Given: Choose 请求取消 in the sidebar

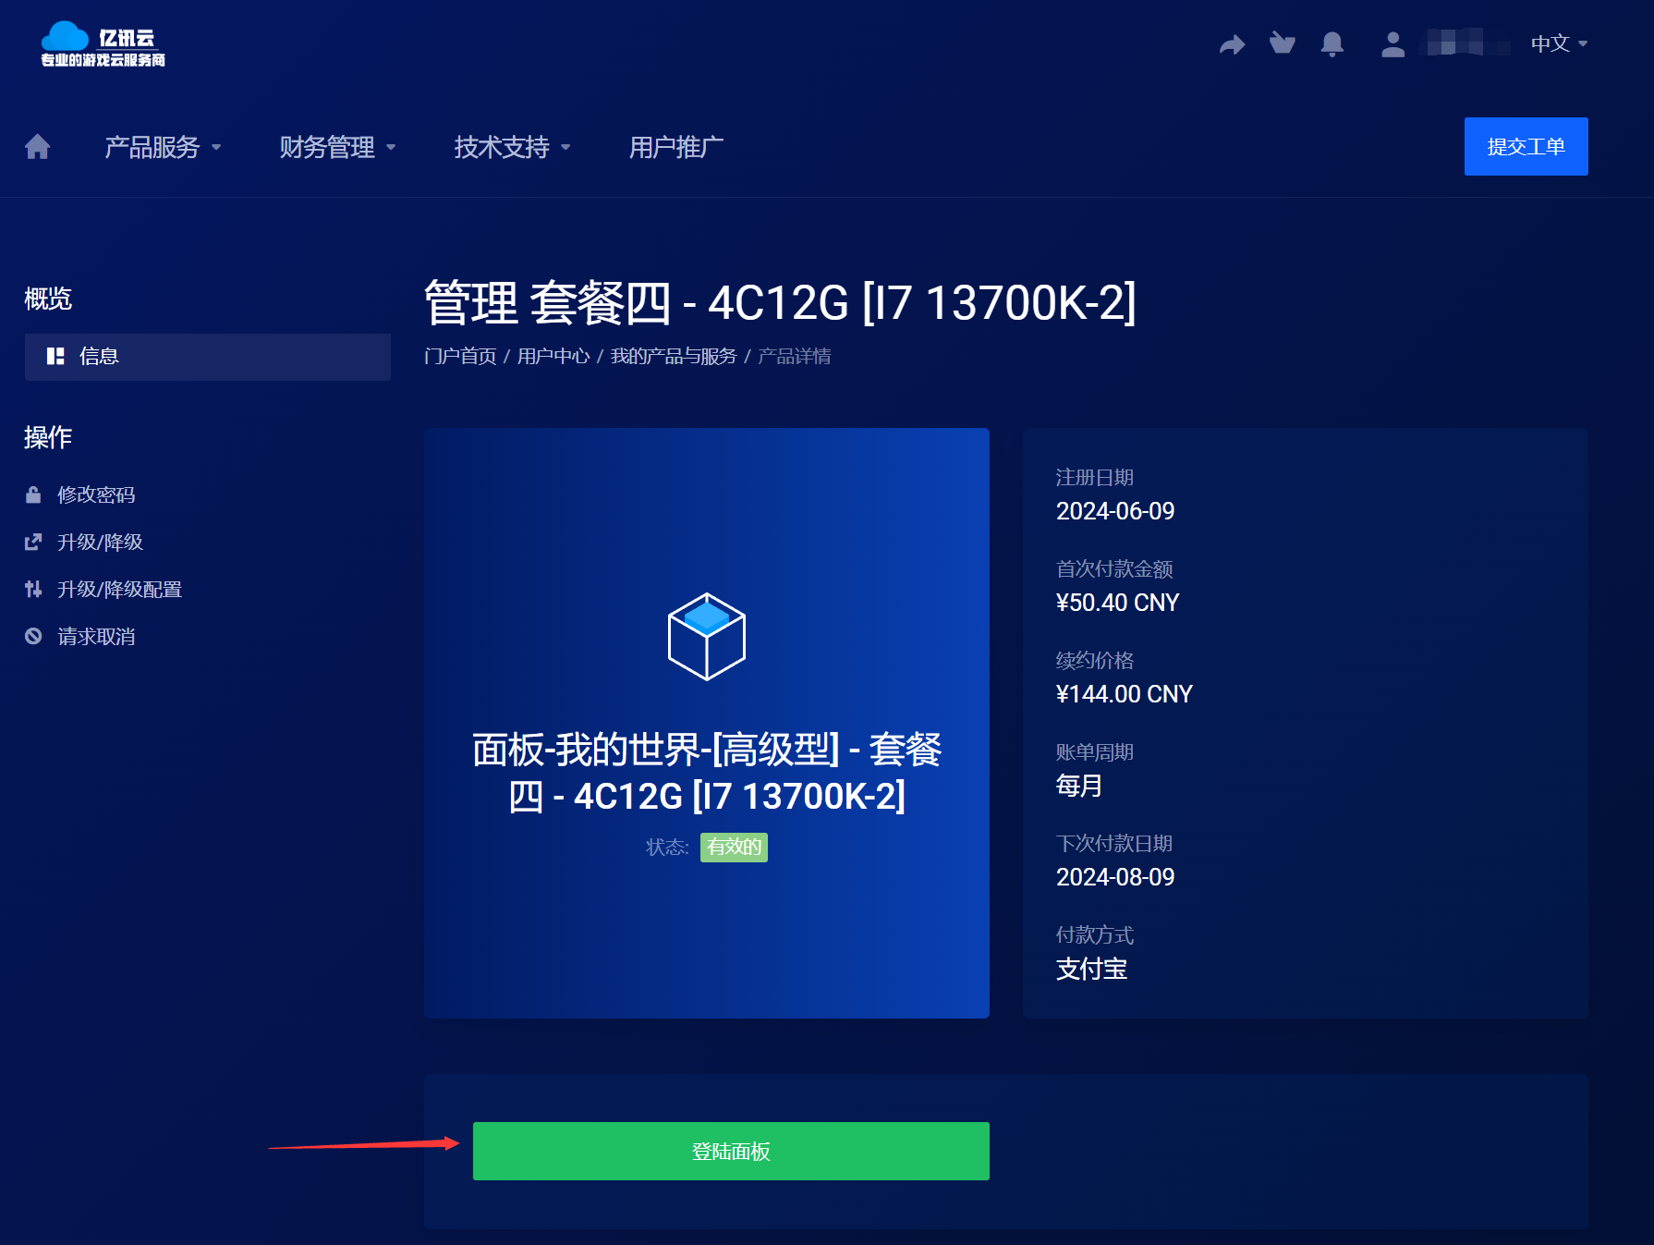Looking at the screenshot, I should (x=96, y=636).
